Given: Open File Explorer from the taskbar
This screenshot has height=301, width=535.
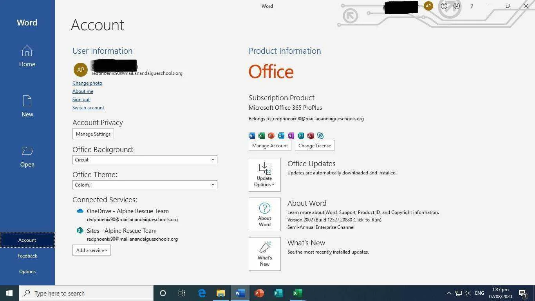Looking at the screenshot, I should (221, 293).
